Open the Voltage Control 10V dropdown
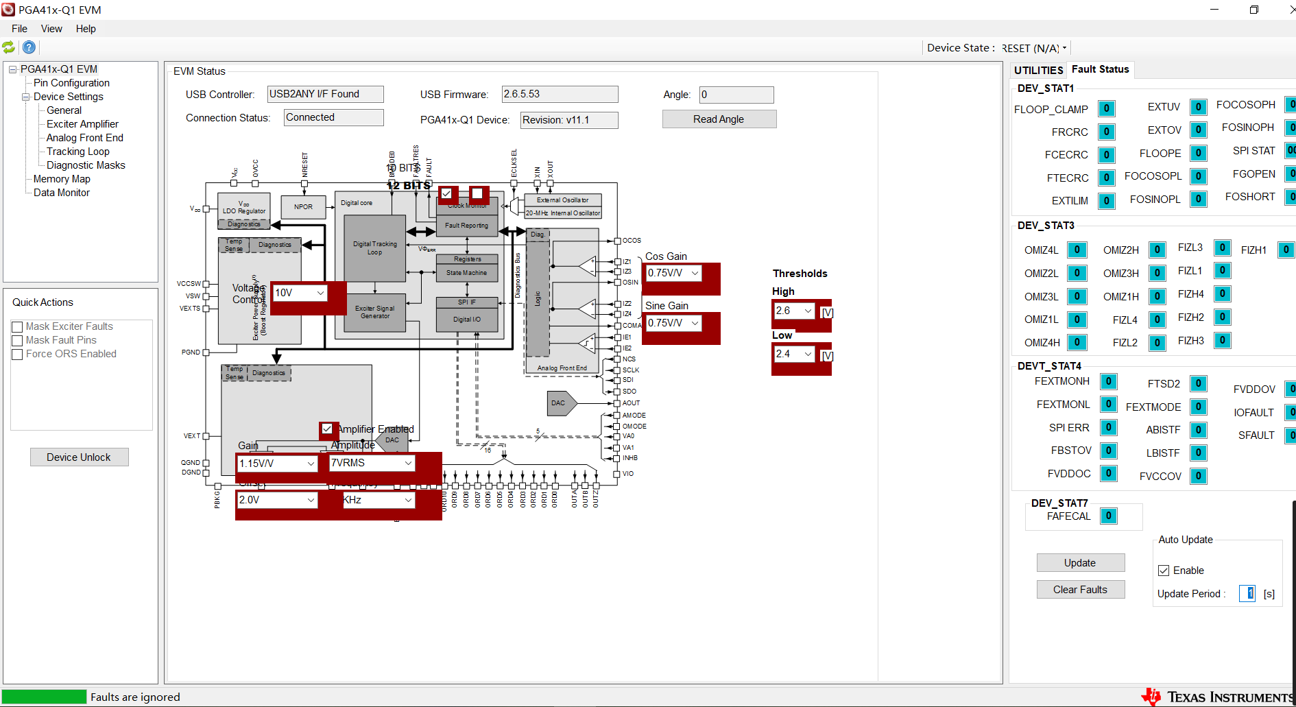The height and width of the screenshot is (707, 1296). [300, 293]
